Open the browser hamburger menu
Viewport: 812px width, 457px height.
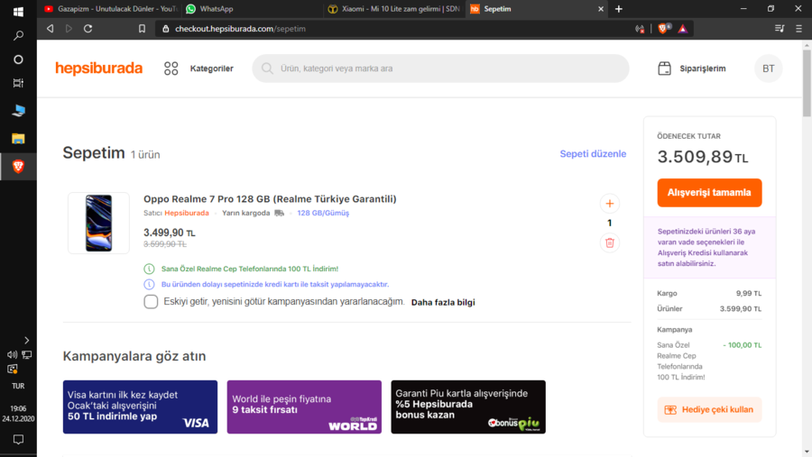[x=799, y=29]
